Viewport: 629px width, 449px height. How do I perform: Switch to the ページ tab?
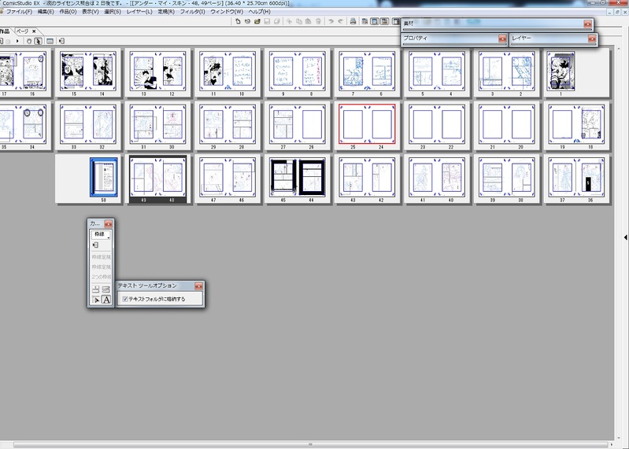tap(22, 31)
